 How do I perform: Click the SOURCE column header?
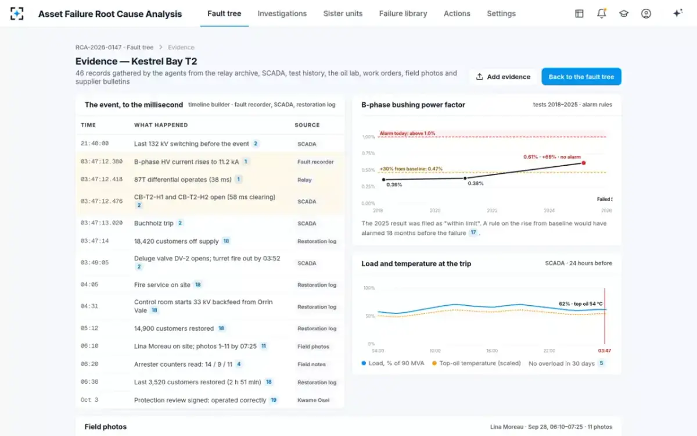click(x=307, y=125)
